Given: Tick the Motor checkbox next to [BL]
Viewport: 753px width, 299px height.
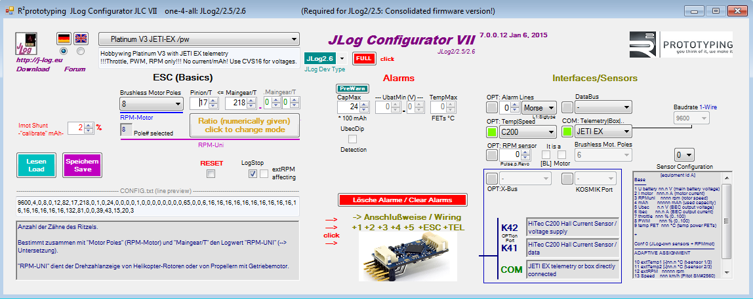Looking at the screenshot, I should click(x=561, y=155).
